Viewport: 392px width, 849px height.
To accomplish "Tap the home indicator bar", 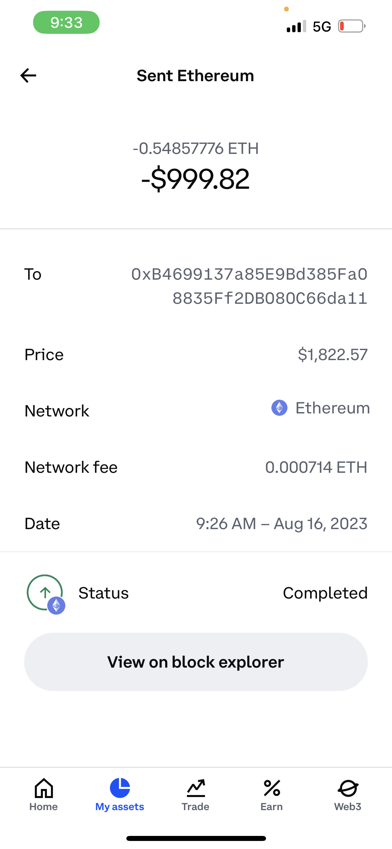I will 196,838.
